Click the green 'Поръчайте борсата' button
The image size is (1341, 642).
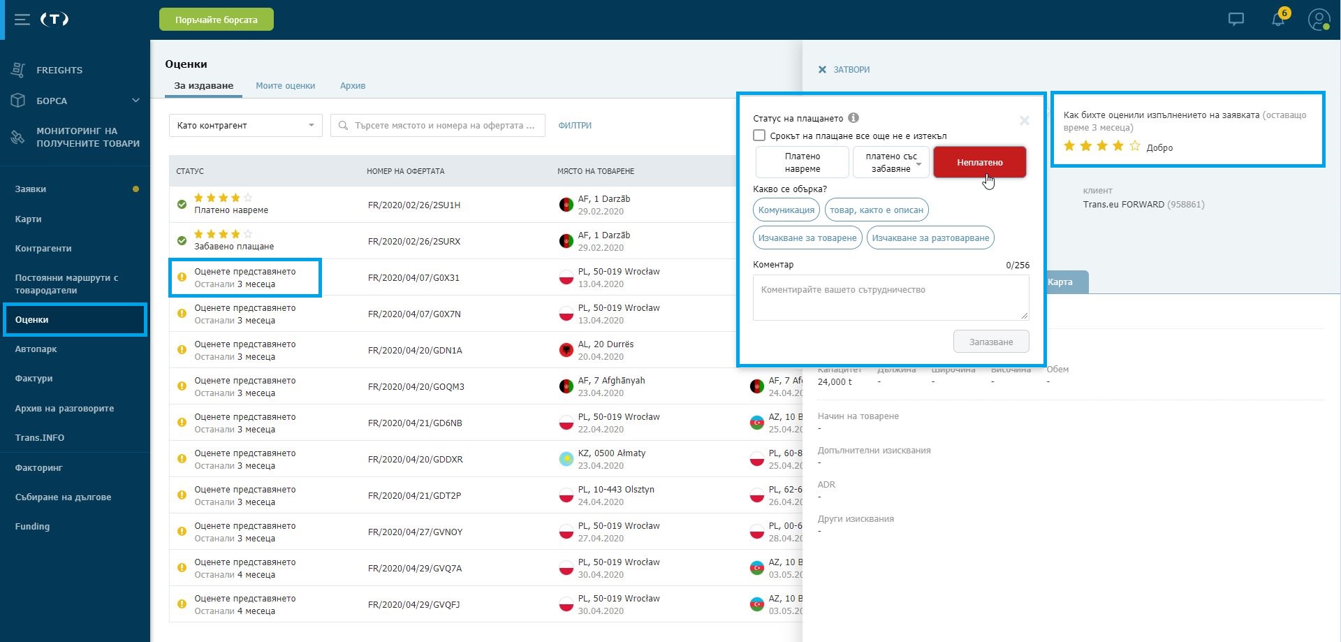pyautogui.click(x=217, y=20)
